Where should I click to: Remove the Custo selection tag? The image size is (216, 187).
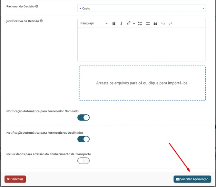click(80, 8)
